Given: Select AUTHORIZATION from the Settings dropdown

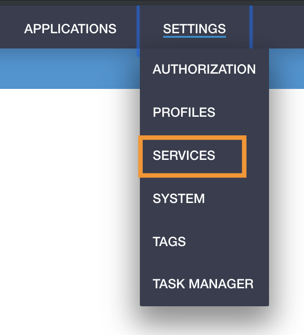Looking at the screenshot, I should pos(204,69).
